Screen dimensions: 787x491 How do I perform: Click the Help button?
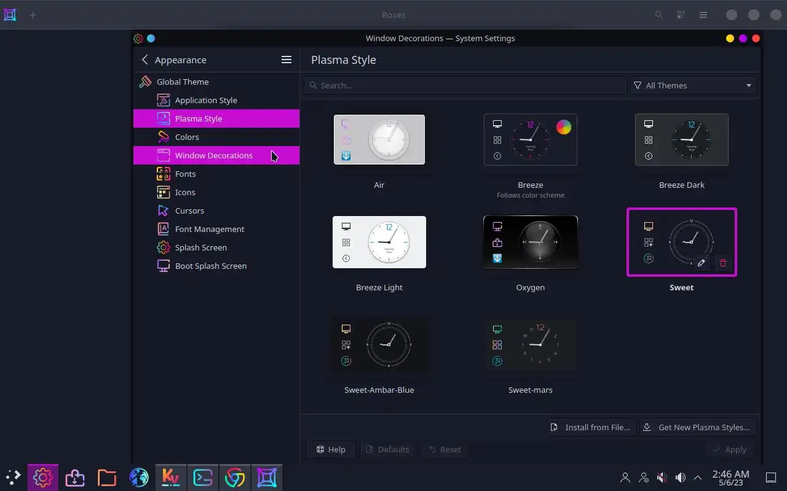click(331, 449)
